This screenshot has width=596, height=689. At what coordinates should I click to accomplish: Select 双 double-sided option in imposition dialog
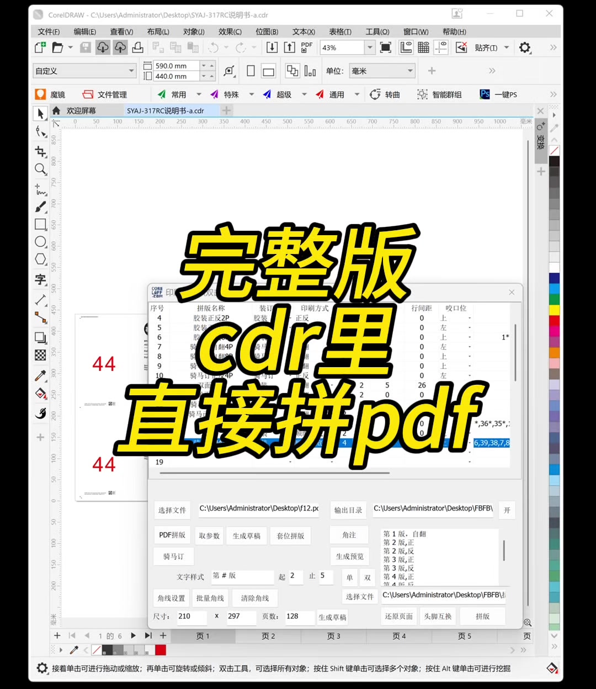367,577
